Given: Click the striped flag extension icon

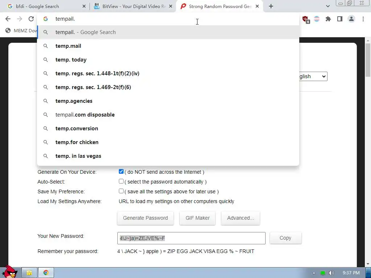Looking at the screenshot, I should click(317, 19).
